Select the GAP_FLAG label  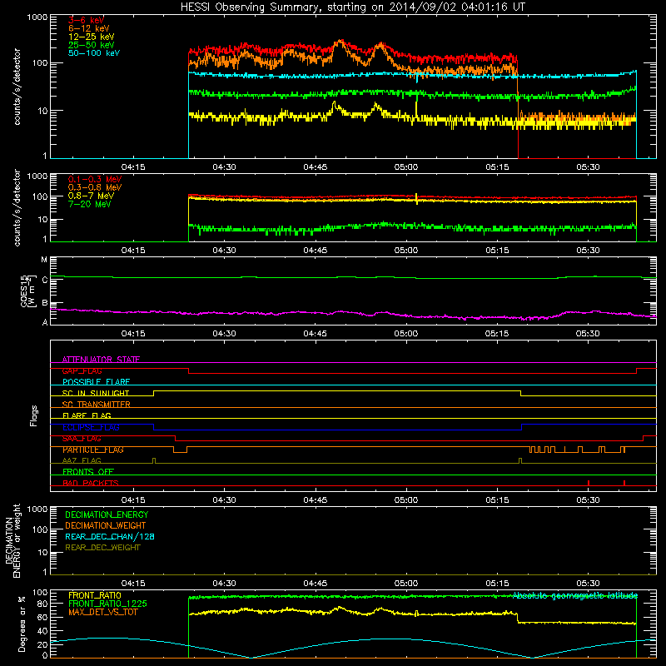point(82,370)
